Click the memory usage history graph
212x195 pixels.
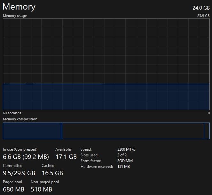tap(106, 64)
